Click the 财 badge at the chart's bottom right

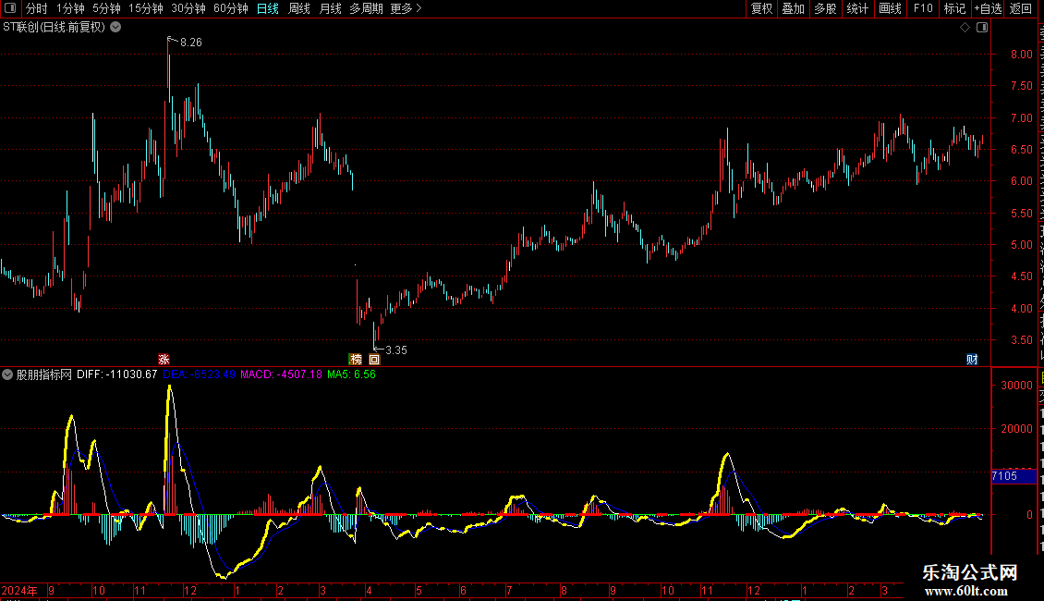[972, 359]
